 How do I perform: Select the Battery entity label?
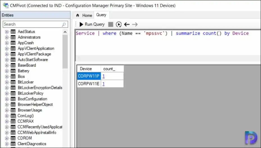pos(24,71)
